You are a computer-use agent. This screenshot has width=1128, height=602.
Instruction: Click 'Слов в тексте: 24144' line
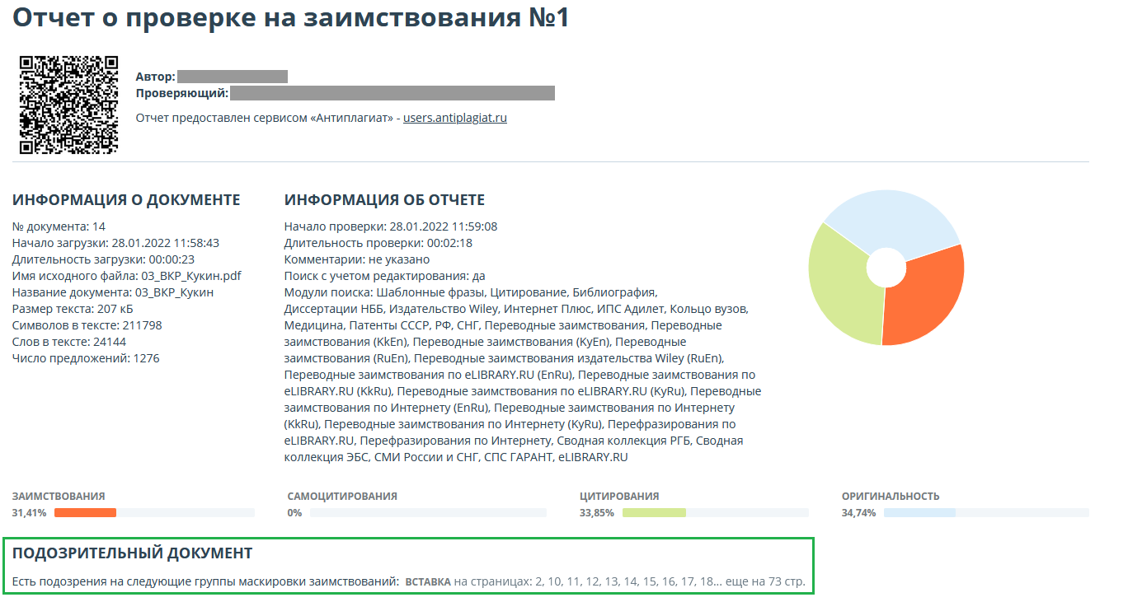point(68,342)
